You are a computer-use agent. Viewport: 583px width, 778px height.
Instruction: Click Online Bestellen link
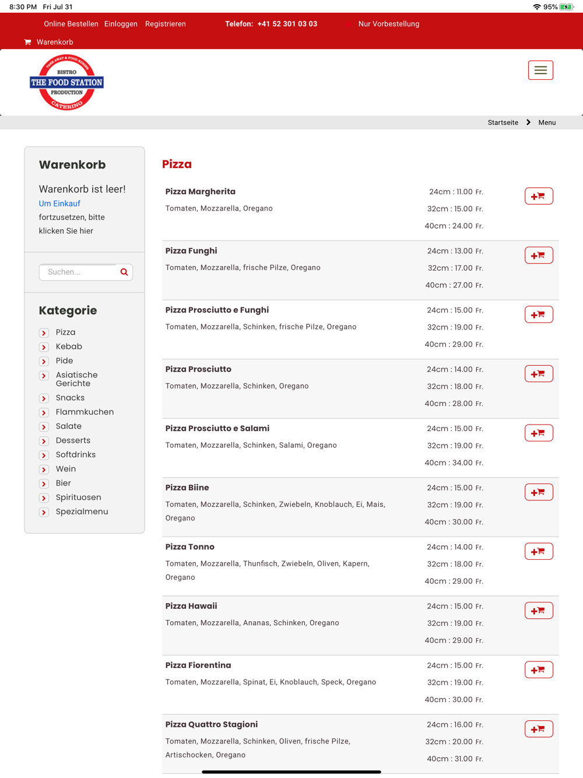[x=71, y=24]
